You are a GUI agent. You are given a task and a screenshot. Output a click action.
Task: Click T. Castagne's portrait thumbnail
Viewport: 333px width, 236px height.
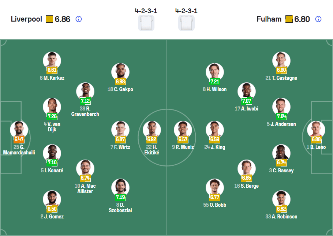pyautogui.click(x=281, y=60)
